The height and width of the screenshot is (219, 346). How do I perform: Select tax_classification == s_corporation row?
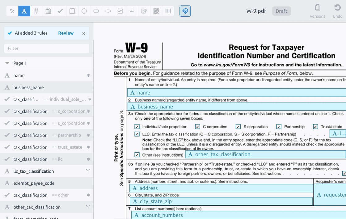[x=47, y=123]
